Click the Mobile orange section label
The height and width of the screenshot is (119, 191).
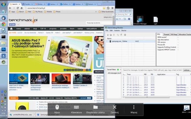coord(14,98)
